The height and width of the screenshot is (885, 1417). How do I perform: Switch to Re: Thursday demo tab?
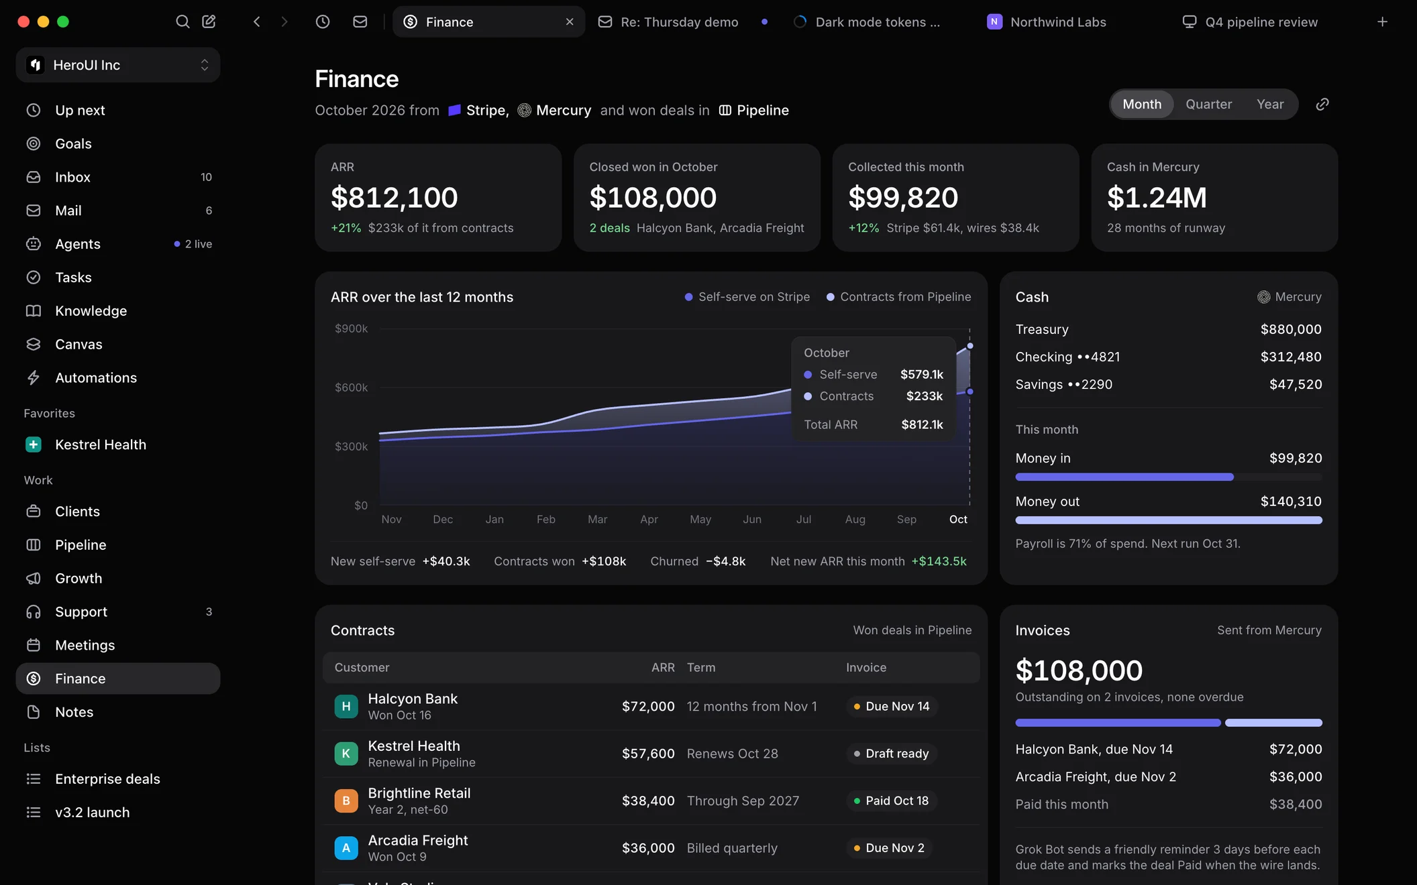[683, 21]
